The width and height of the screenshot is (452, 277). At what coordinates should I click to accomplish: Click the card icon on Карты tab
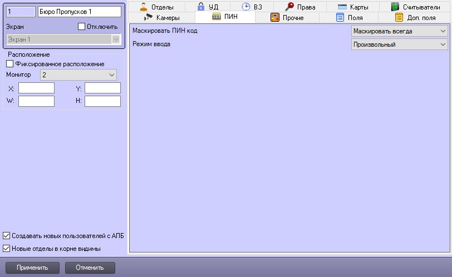coord(343,7)
